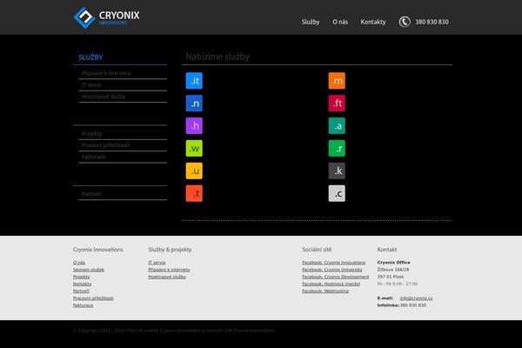Image resolution: width=522 pixels, height=348 pixels.
Task: Click the light gray .c service icon
Action: click(x=337, y=193)
